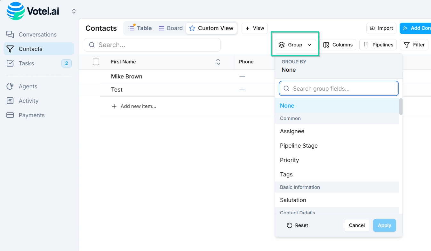This screenshot has width=431, height=251.
Task: Expand the Group dropdown
Action: click(x=295, y=45)
